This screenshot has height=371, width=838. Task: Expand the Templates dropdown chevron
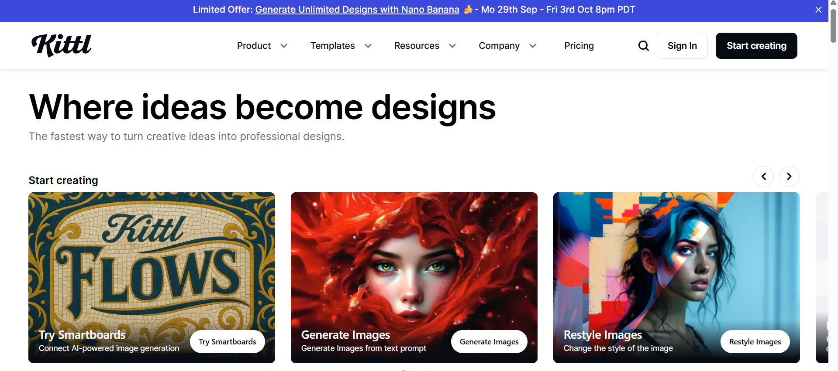point(368,46)
